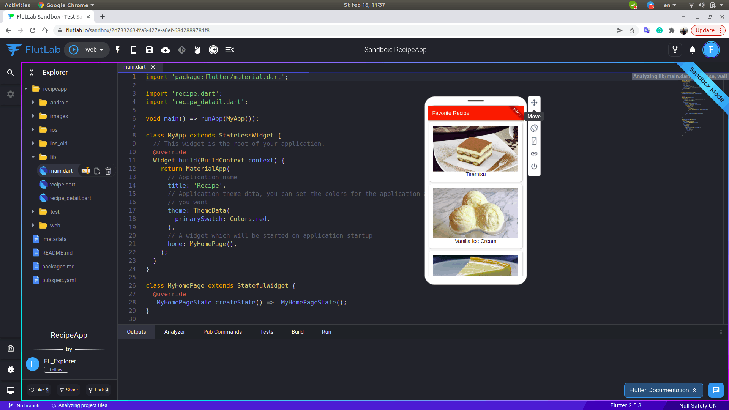The image size is (729, 410).
Task: Click the save disk icon
Action: 149,50
